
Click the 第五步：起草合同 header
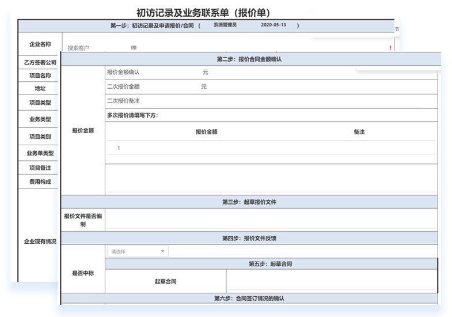271,264
